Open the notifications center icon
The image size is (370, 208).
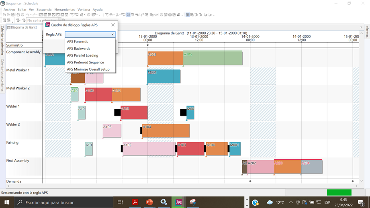[x=361, y=202]
